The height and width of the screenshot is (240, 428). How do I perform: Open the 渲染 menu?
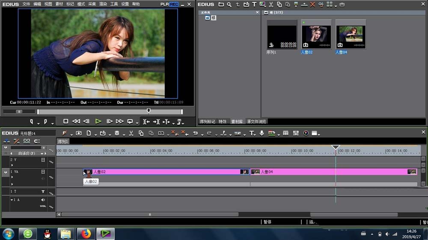tap(103, 4)
